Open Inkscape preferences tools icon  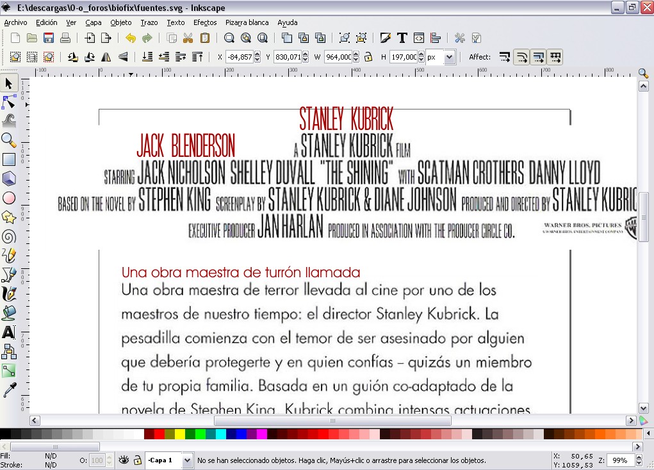460,38
